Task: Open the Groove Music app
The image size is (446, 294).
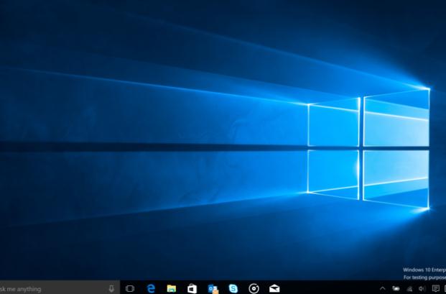Action: click(x=254, y=288)
